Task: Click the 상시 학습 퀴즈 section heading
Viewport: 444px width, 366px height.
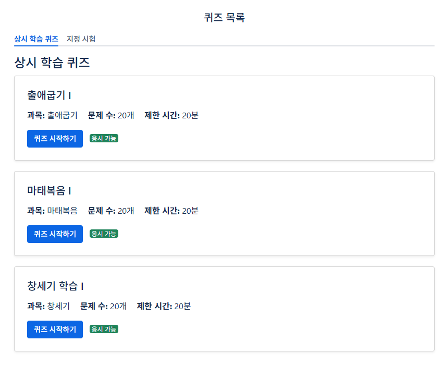Action: 52,63
